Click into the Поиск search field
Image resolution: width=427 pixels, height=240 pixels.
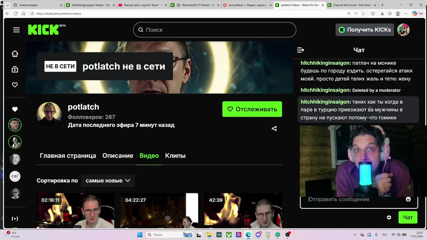215,30
